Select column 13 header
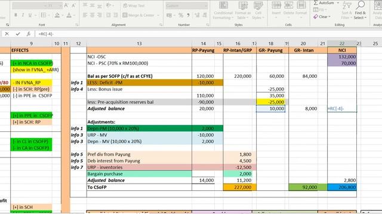The width and height of the screenshot is (382, 214). (x=139, y=43)
